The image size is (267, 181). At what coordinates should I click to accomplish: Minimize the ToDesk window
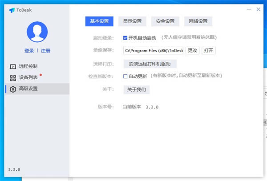coord(249,9)
